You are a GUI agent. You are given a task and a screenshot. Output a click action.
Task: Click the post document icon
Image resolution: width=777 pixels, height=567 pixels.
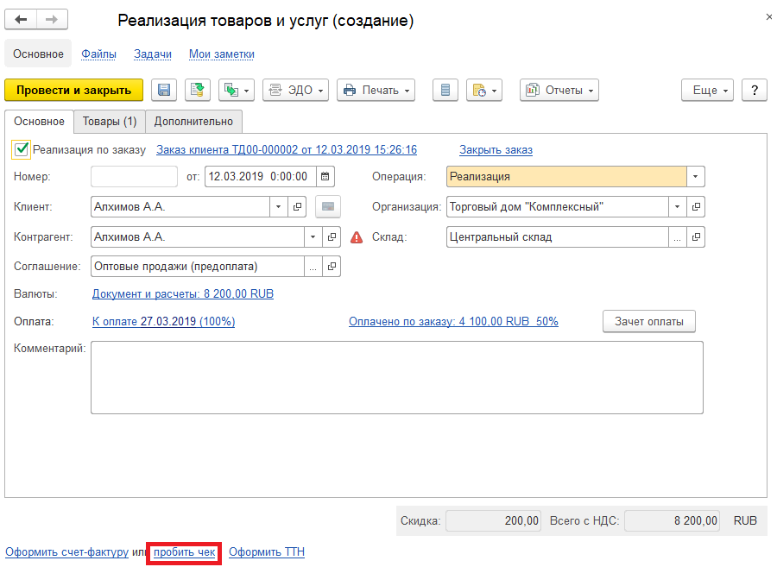click(x=198, y=90)
